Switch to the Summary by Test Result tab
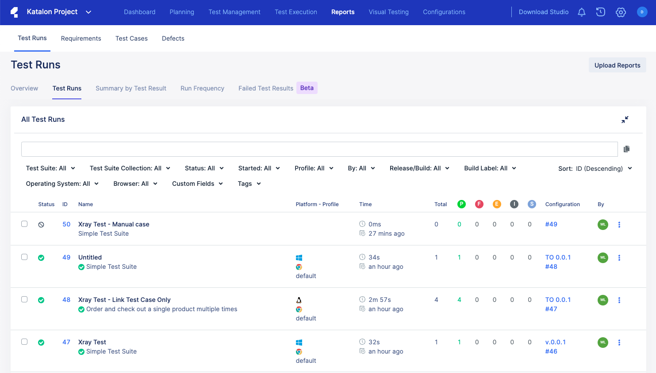The height and width of the screenshot is (373, 656). coord(131,88)
